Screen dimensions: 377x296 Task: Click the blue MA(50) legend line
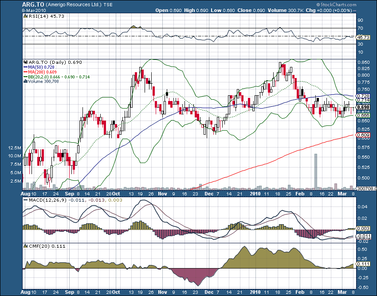coord(25,67)
